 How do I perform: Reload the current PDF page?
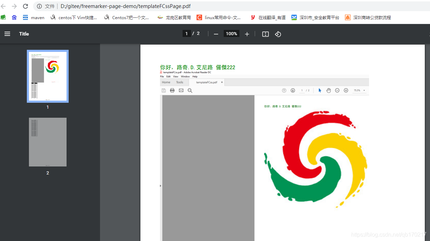(x=25, y=6)
